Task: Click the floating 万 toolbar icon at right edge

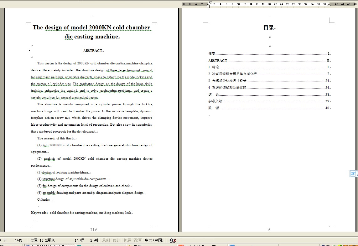Action: (353, 174)
